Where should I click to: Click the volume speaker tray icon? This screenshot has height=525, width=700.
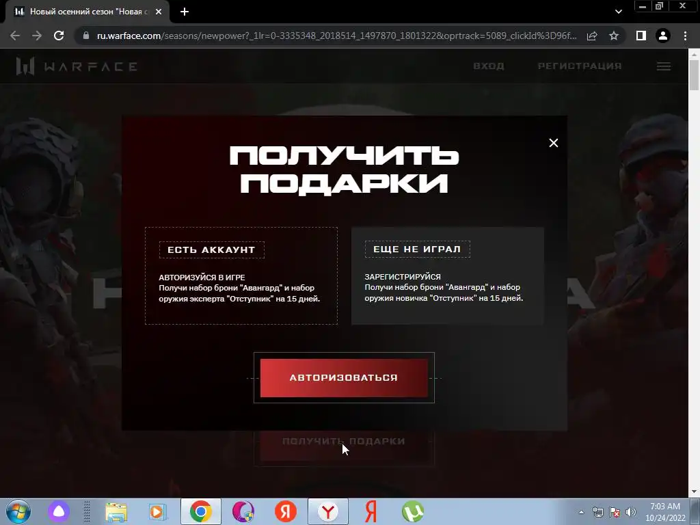(x=631, y=512)
